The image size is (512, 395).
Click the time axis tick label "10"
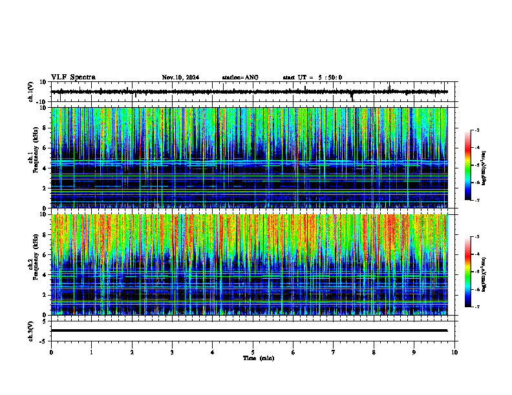pos(454,352)
